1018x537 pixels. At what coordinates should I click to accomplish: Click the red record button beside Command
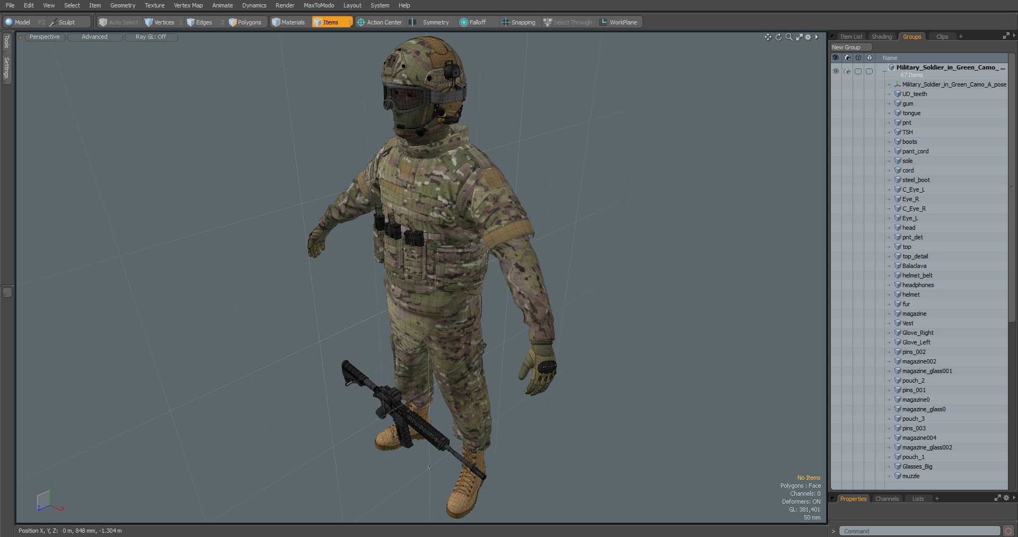click(x=1008, y=531)
